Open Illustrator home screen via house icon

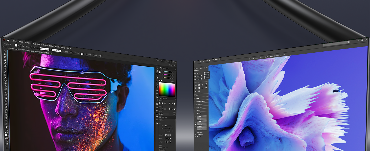click(x=8, y=41)
